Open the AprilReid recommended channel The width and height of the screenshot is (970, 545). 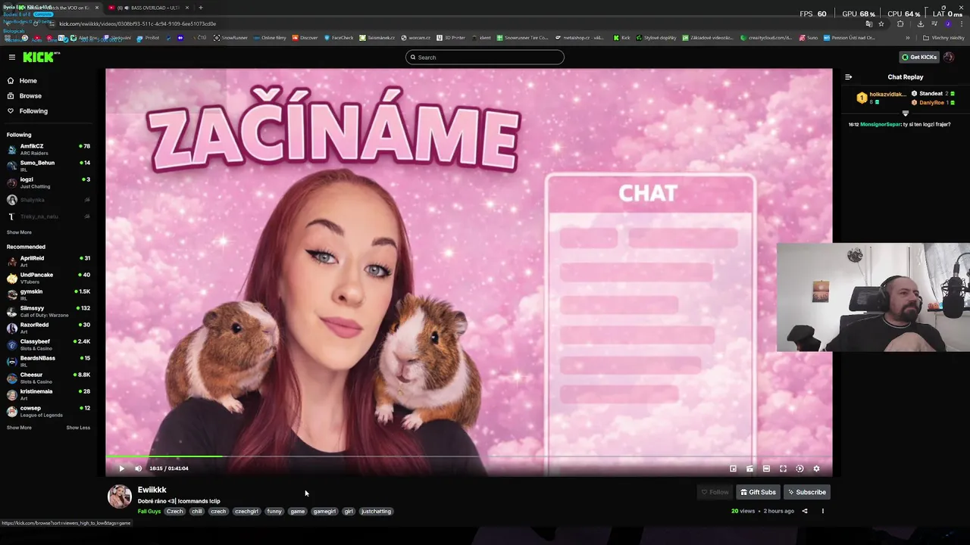tap(48, 261)
